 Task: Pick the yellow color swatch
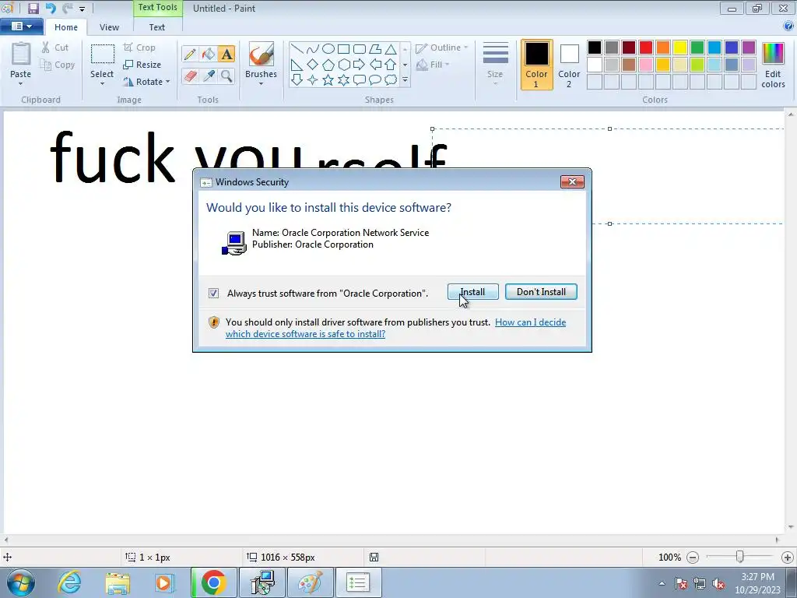(680, 47)
